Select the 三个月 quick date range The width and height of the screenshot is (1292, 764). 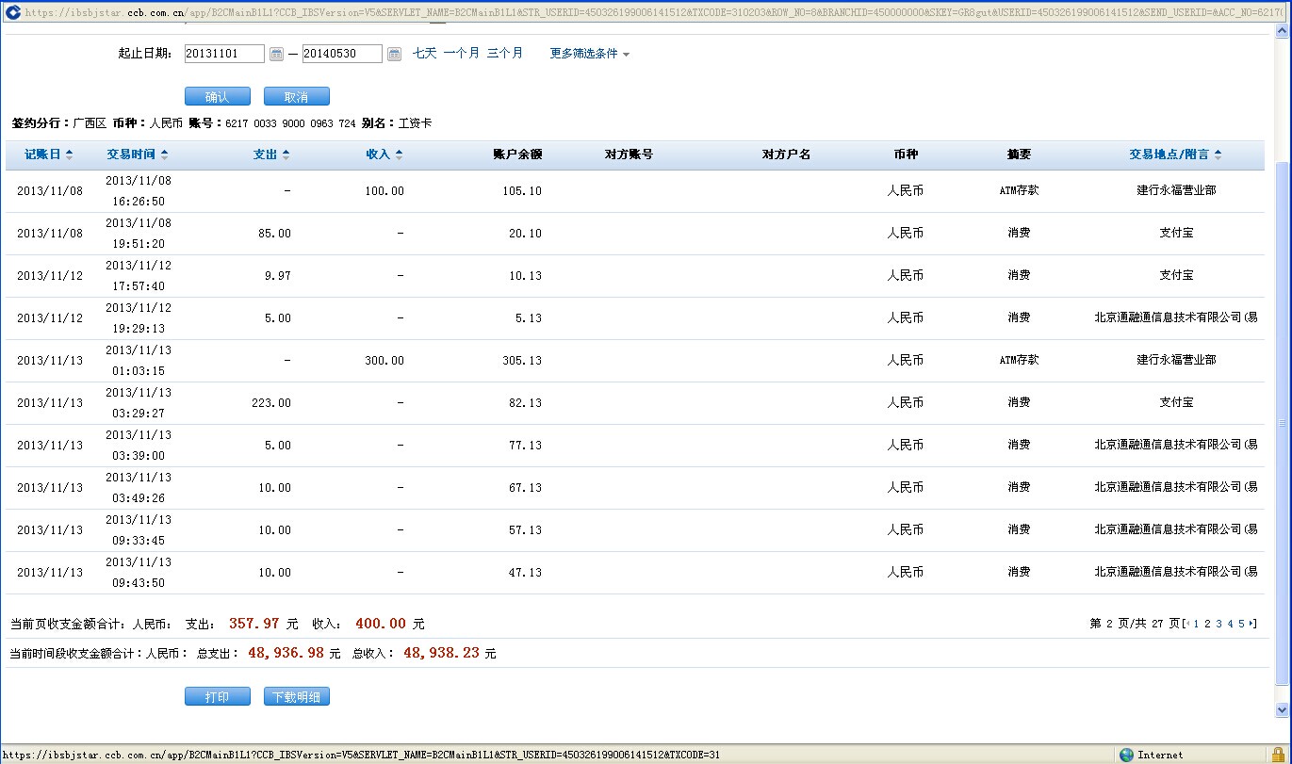click(x=504, y=54)
